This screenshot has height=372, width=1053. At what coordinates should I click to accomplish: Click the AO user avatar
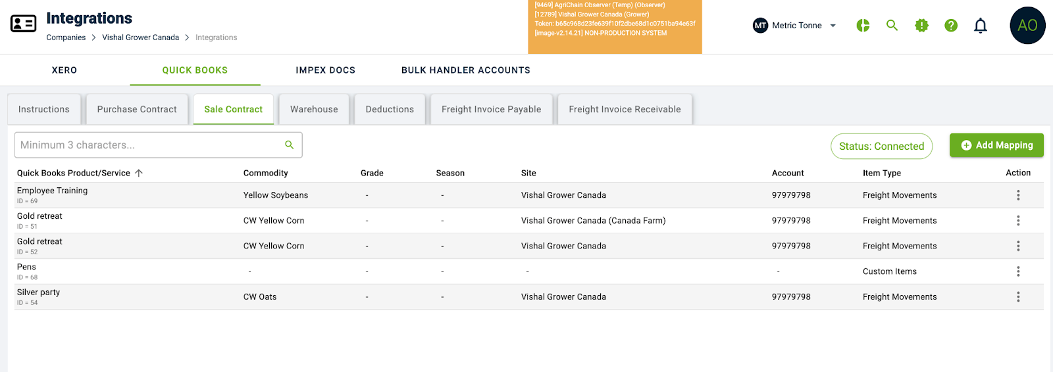[x=1027, y=26]
